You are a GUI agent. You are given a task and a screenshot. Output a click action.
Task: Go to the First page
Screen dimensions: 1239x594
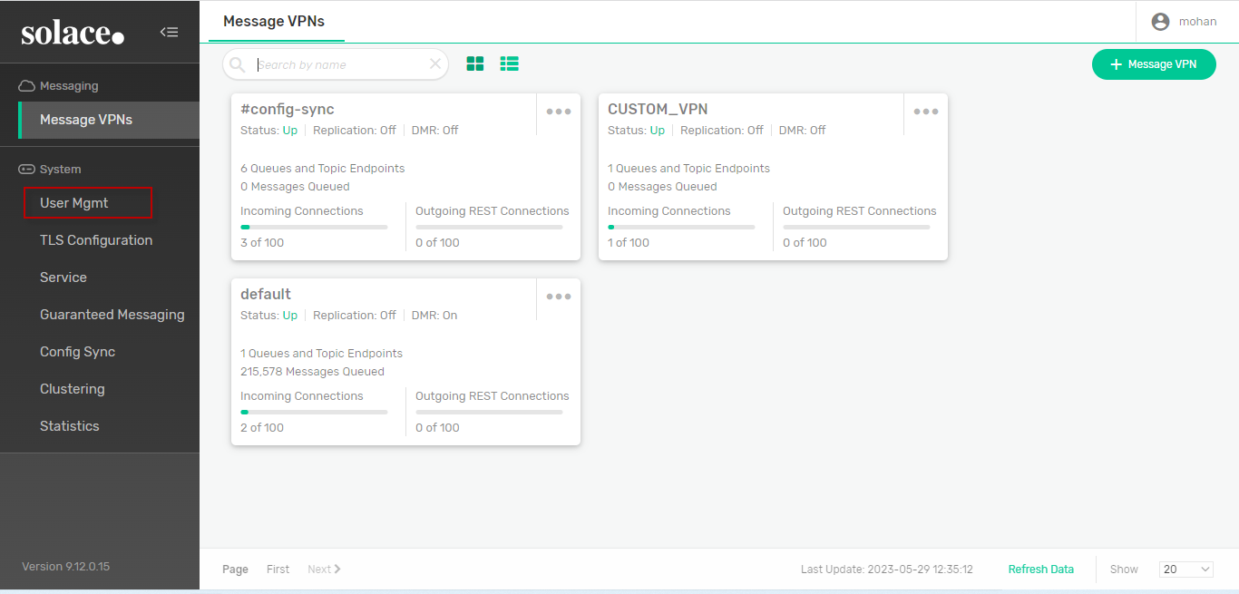[278, 570]
